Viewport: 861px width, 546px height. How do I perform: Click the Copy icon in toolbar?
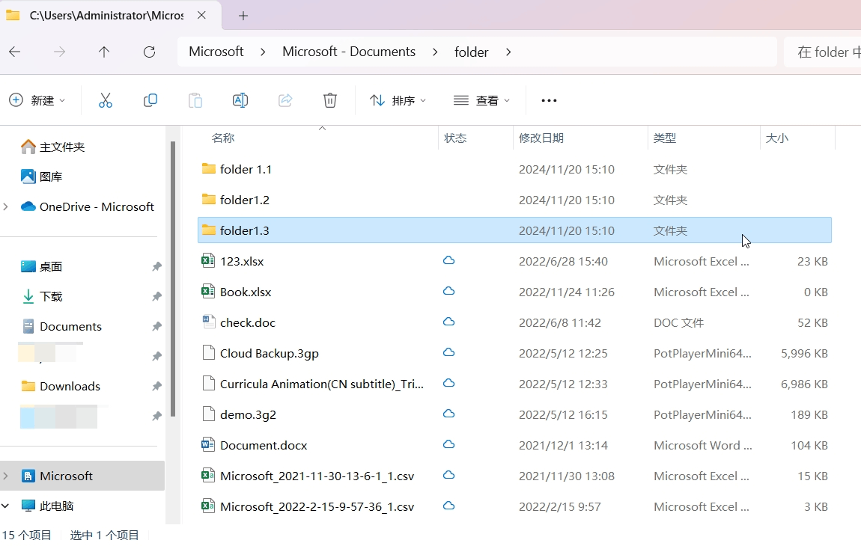tap(150, 100)
